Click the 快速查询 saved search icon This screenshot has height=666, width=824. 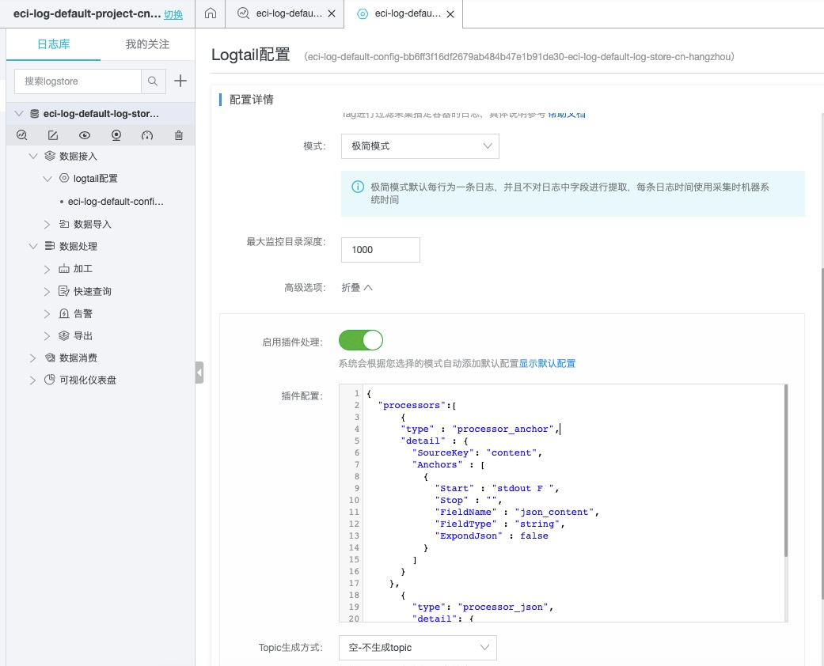click(64, 291)
